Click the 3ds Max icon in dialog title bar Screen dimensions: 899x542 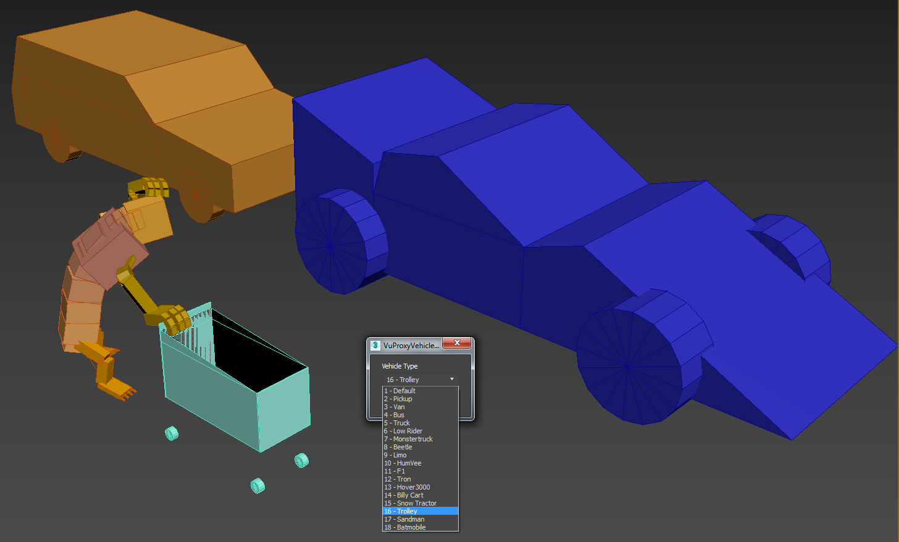[x=375, y=345]
